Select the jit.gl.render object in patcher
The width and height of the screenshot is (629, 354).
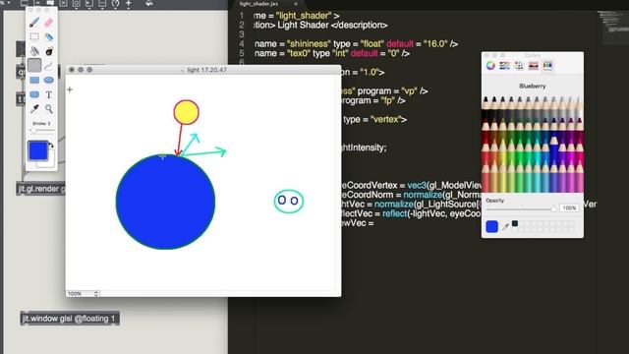41,189
